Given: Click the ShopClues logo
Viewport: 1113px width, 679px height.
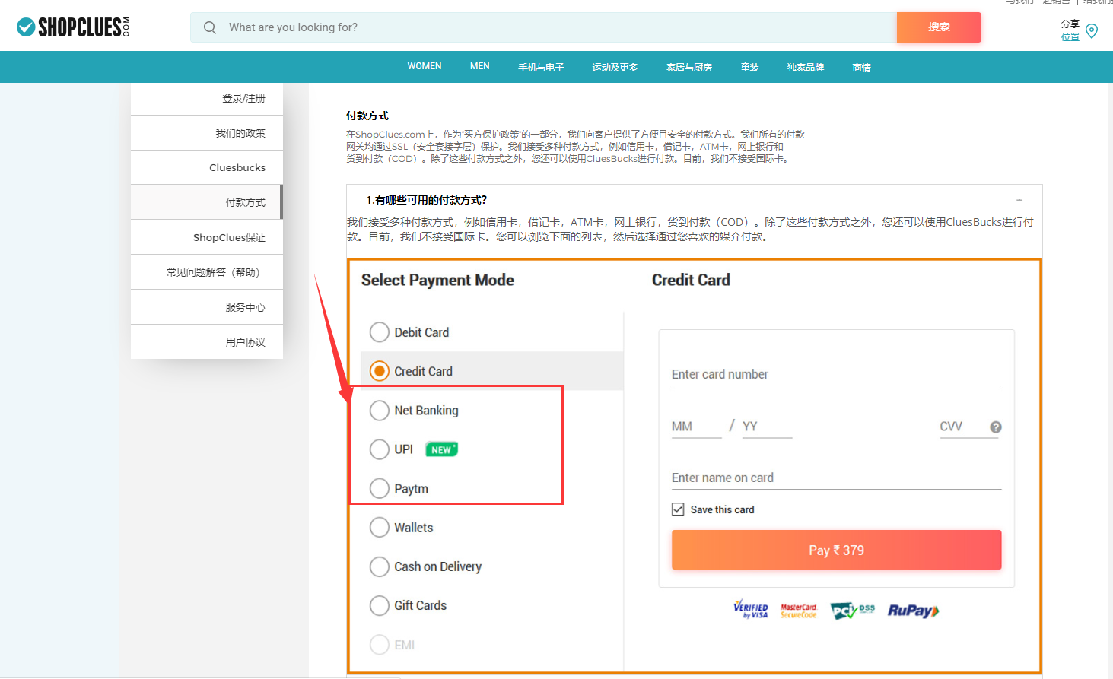Looking at the screenshot, I should pyautogui.click(x=73, y=27).
